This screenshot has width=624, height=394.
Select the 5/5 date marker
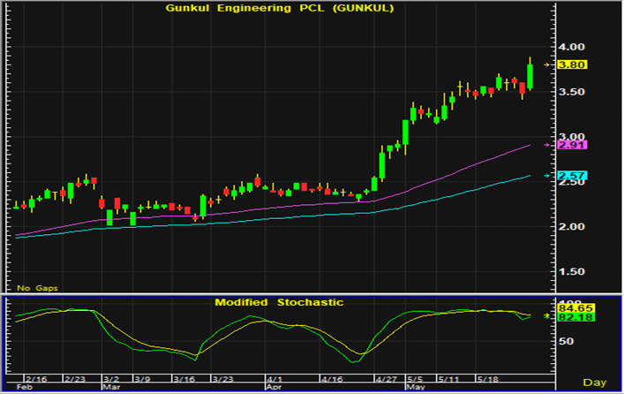point(415,379)
